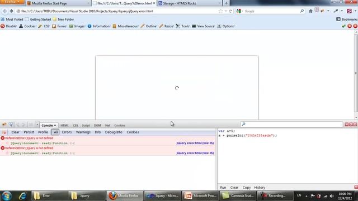Screen dimensions: 358x201
Task: Open the Information dropdown menu
Action: coord(99,26)
